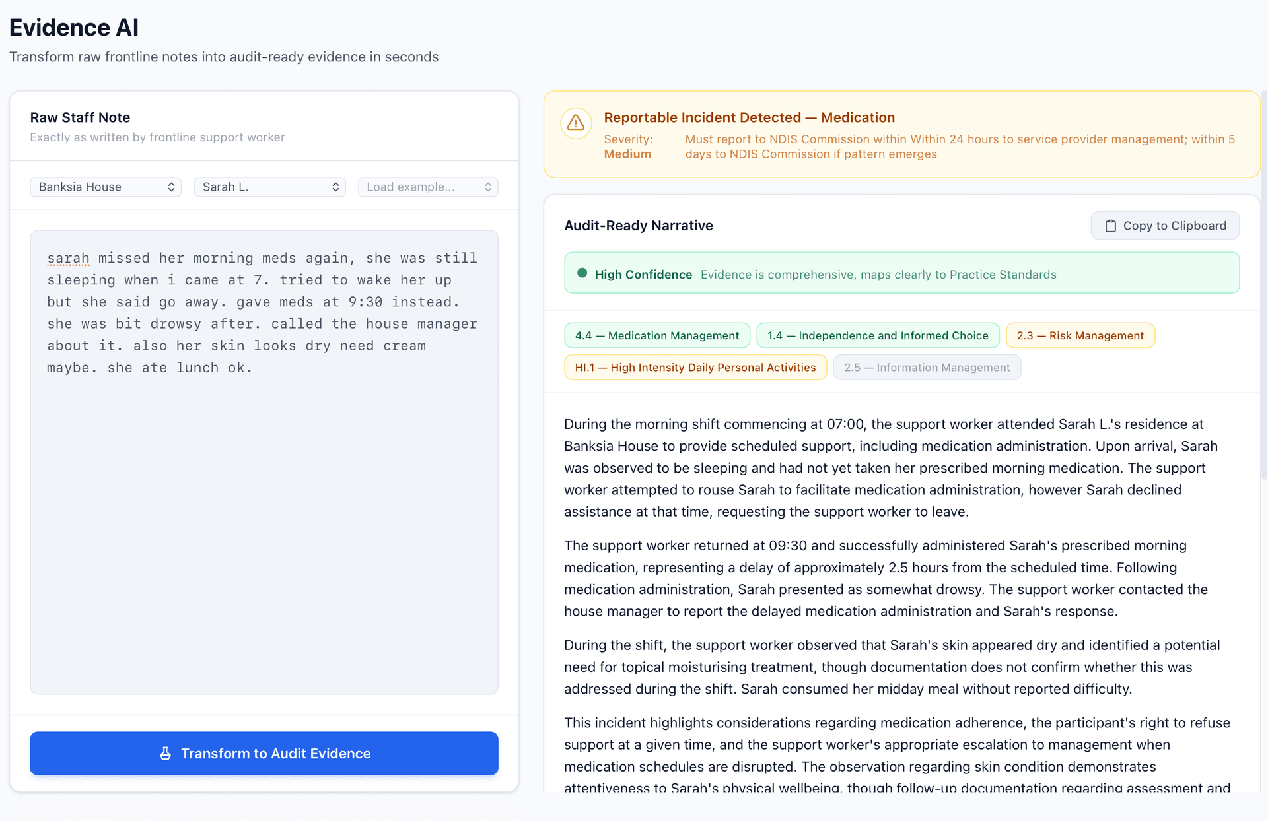Image resolution: width=1268 pixels, height=821 pixels.
Task: Click the stepper arrows on Banksia House selector
Action: coord(171,187)
